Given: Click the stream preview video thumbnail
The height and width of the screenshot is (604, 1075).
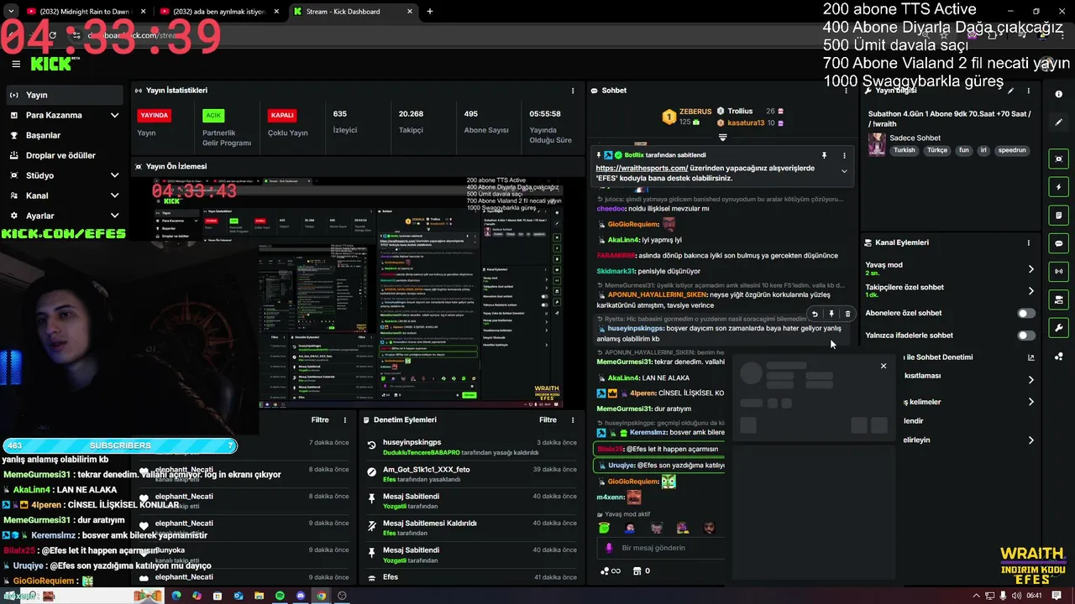Looking at the screenshot, I should click(x=359, y=291).
